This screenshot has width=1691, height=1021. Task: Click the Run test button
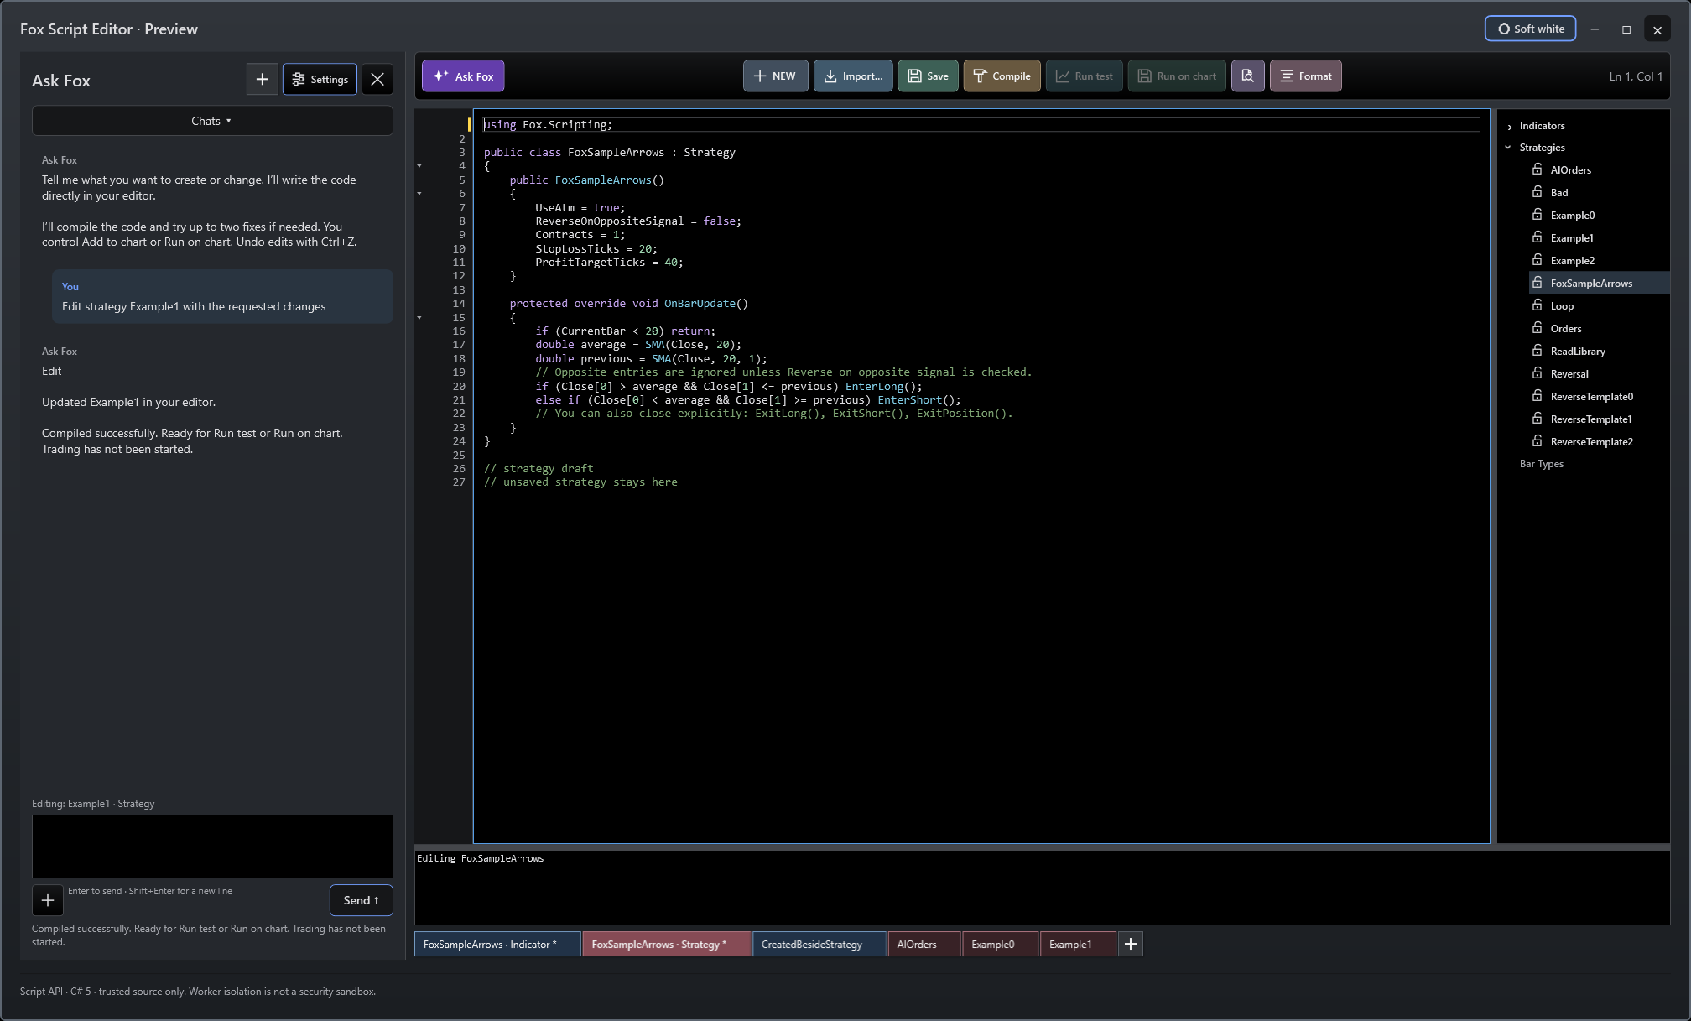[1084, 76]
